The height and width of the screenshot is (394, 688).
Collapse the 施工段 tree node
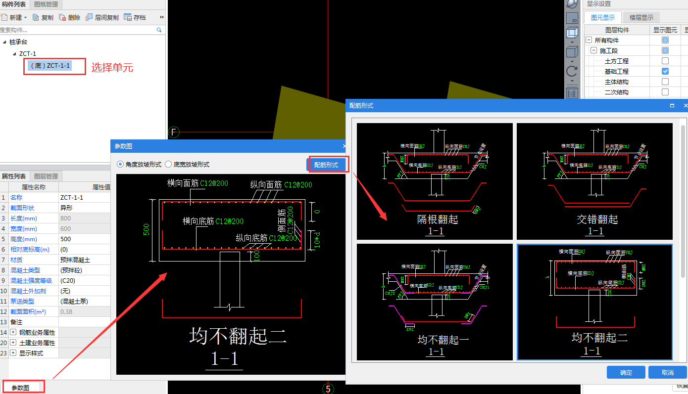593,50
